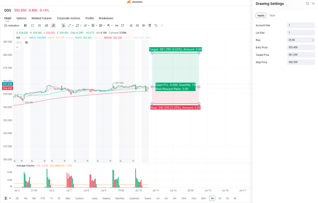Select the Aa text tool

coord(116,25)
